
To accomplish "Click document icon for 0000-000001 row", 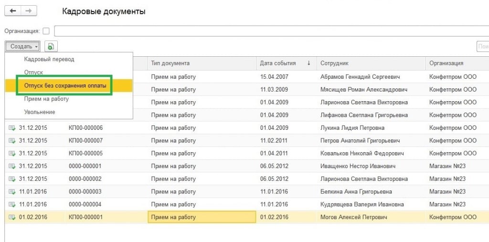I will [12, 166].
